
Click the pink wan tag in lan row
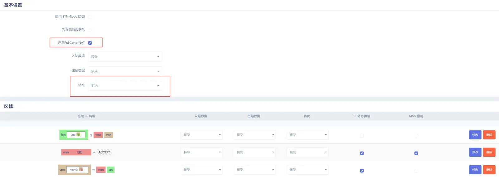click(98, 135)
